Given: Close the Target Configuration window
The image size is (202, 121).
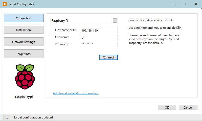Looking at the screenshot, I should pos(196,4).
